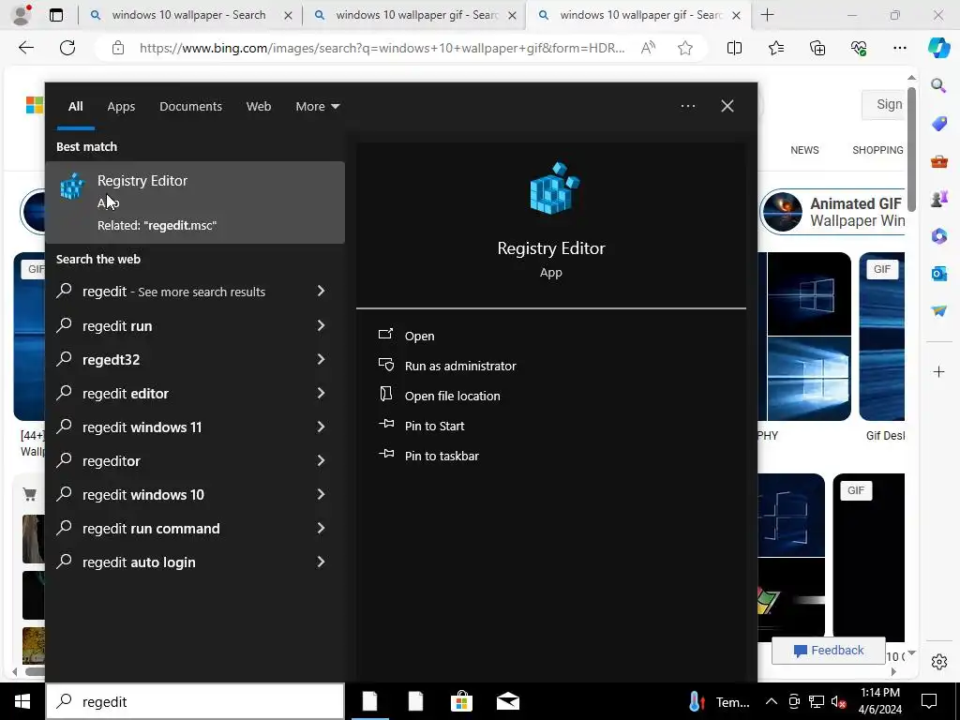This screenshot has width=960, height=720.
Task: Click the taskbar search box containing regedit
Action: coord(195,701)
